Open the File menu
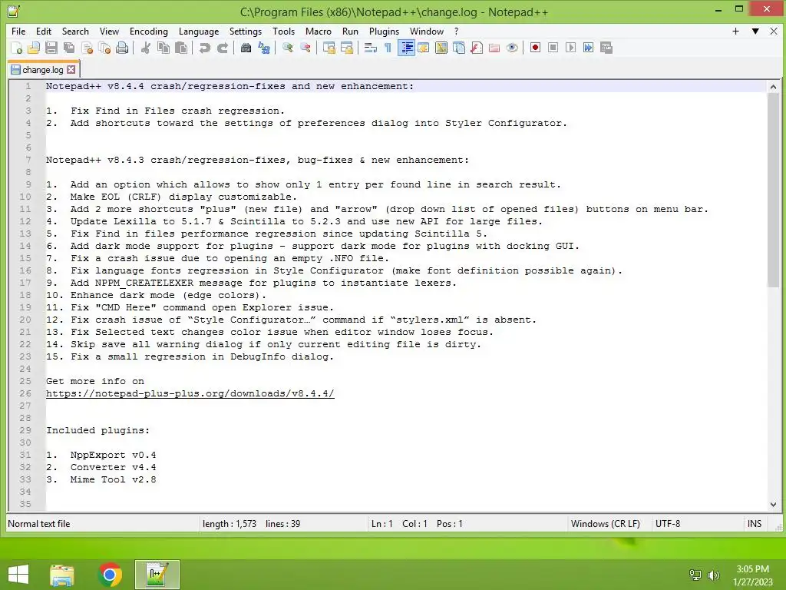 (x=18, y=31)
